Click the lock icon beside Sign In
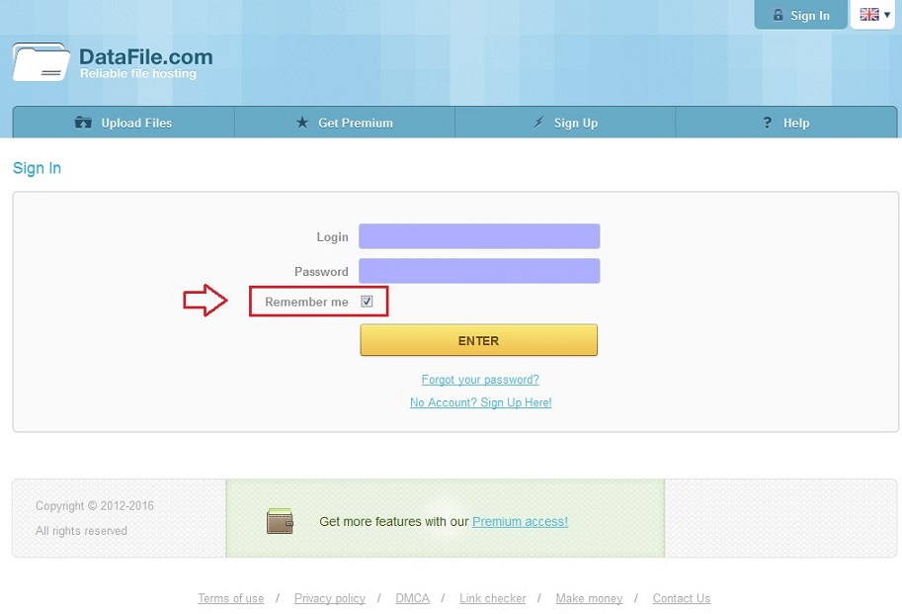The image size is (902, 614). pos(779,16)
